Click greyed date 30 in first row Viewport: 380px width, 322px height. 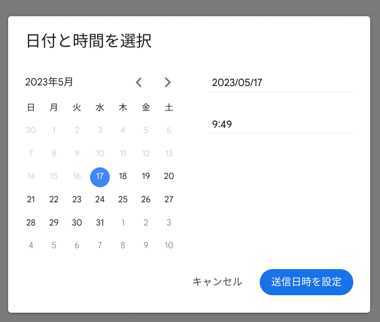click(x=31, y=130)
